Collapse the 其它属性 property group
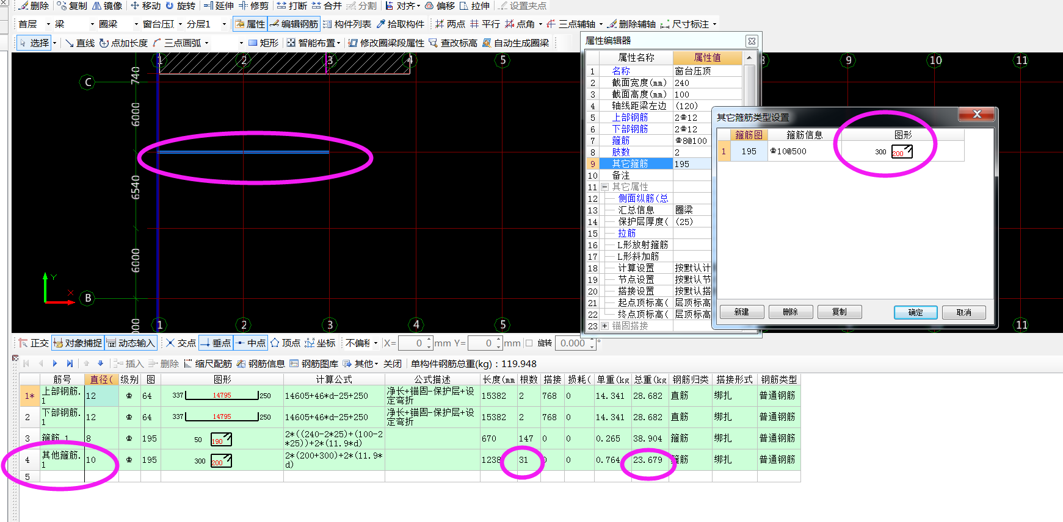The height and width of the screenshot is (522, 1063). coord(604,187)
